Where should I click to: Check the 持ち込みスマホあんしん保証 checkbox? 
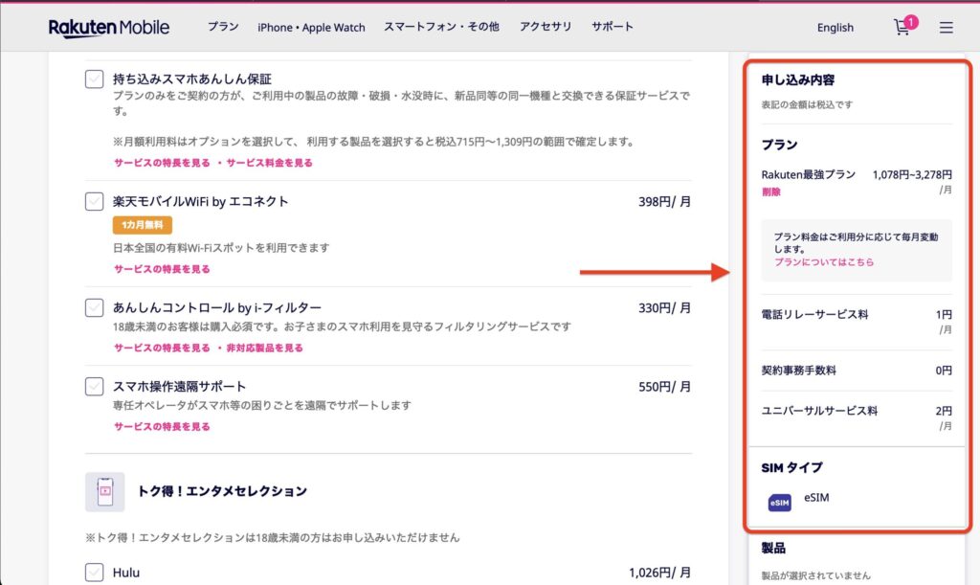[x=95, y=79]
